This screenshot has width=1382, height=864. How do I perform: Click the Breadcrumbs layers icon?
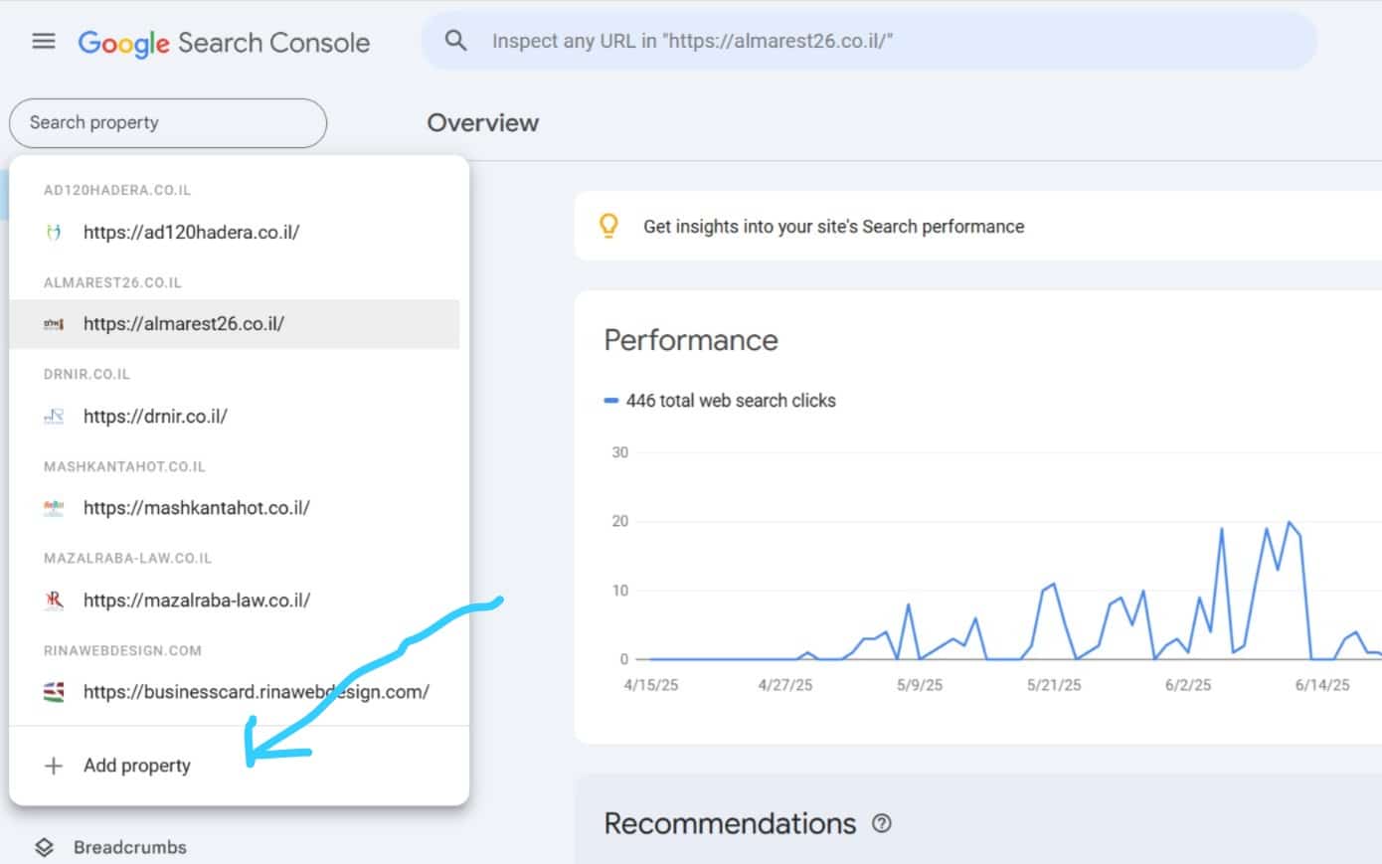point(44,847)
